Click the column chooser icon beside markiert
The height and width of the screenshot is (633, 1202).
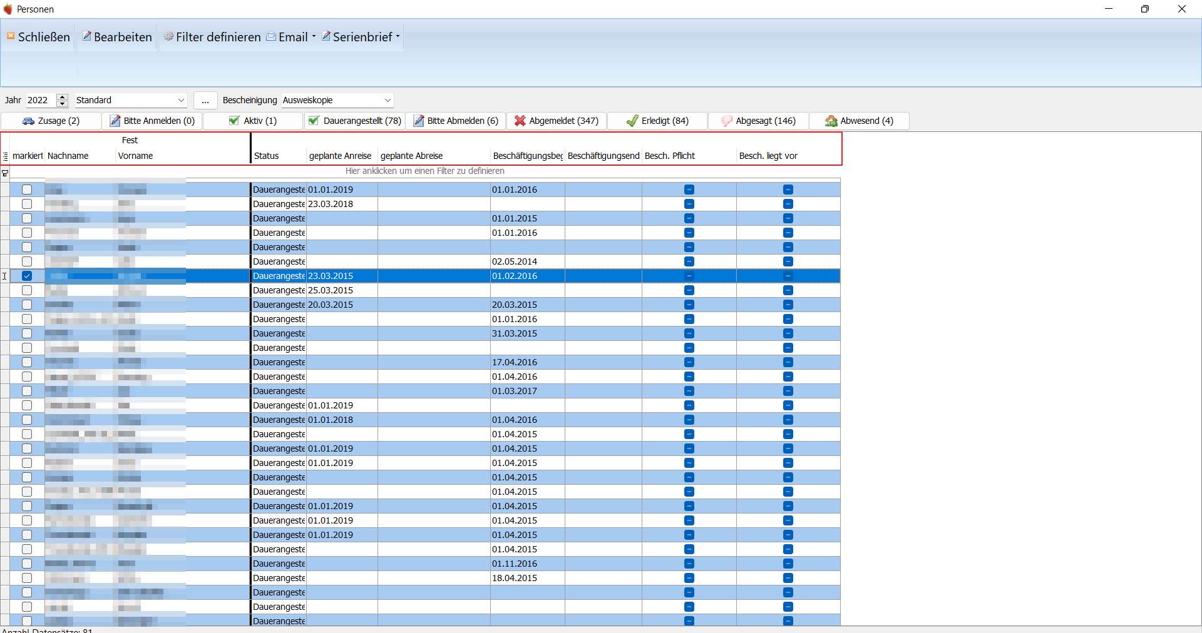point(6,156)
